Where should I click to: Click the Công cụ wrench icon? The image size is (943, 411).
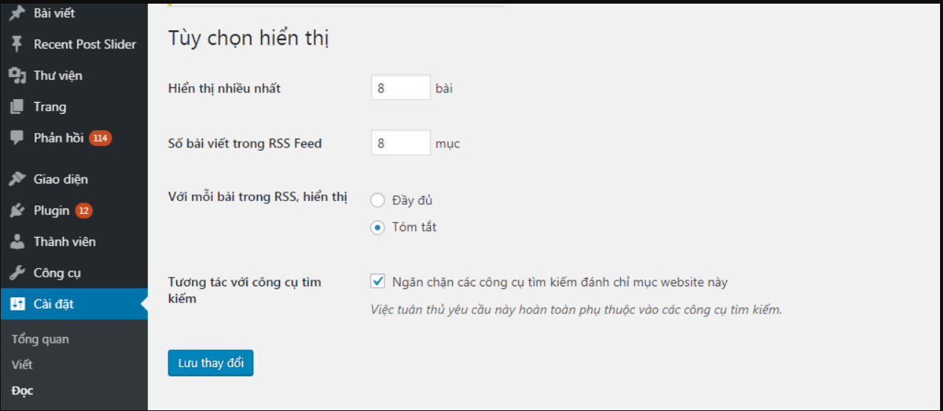pyautogui.click(x=18, y=273)
